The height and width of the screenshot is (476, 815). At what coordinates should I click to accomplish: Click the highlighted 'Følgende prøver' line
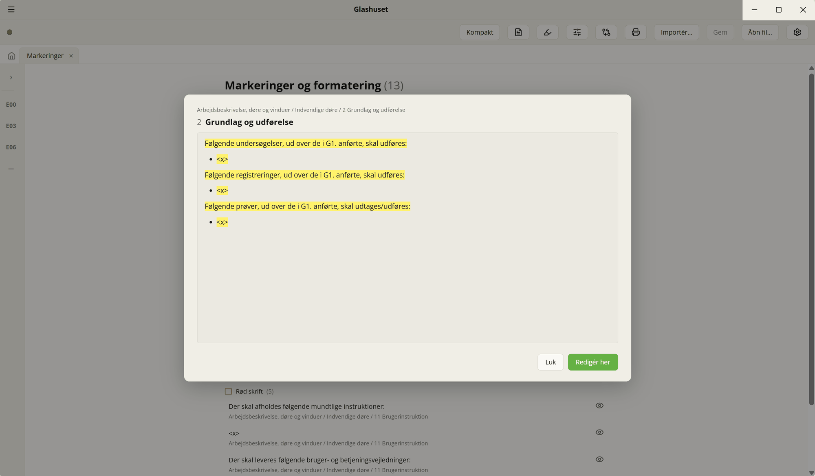point(307,206)
